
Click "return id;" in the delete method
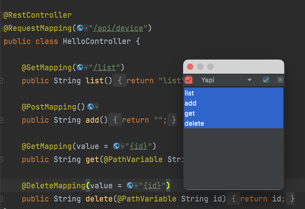click(263, 199)
